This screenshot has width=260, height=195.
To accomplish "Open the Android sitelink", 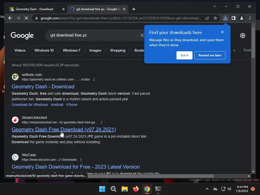I will click(x=57, y=105).
